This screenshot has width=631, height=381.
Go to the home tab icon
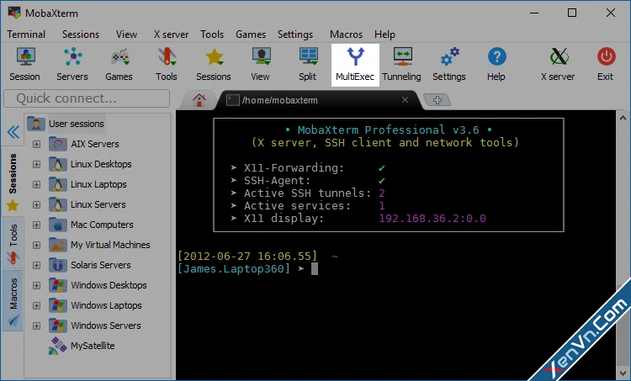[199, 100]
